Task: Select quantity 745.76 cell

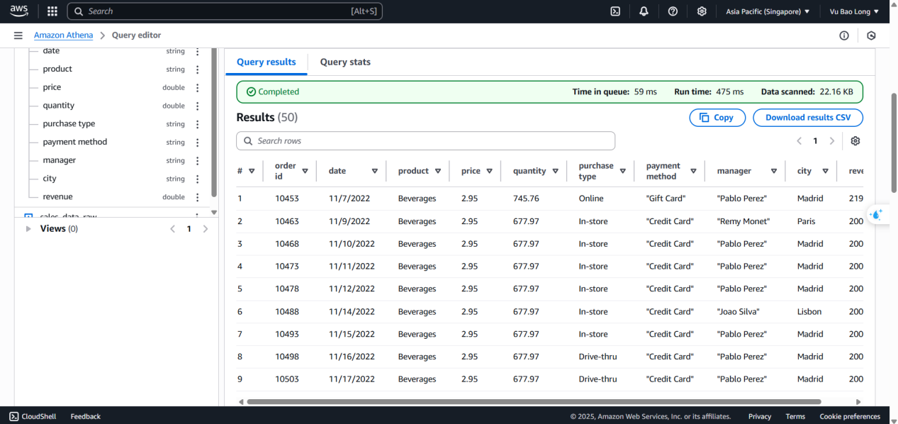Action: point(526,199)
